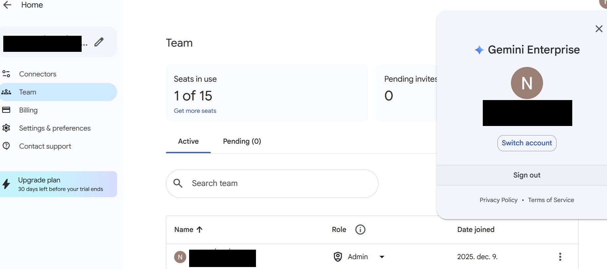Open the Terms of Service link
This screenshot has width=607, height=269.
pos(551,200)
